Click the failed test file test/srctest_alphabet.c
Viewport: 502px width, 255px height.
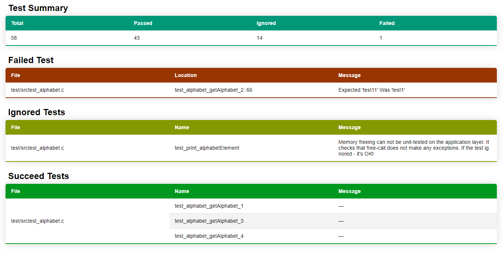pyautogui.click(x=37, y=90)
